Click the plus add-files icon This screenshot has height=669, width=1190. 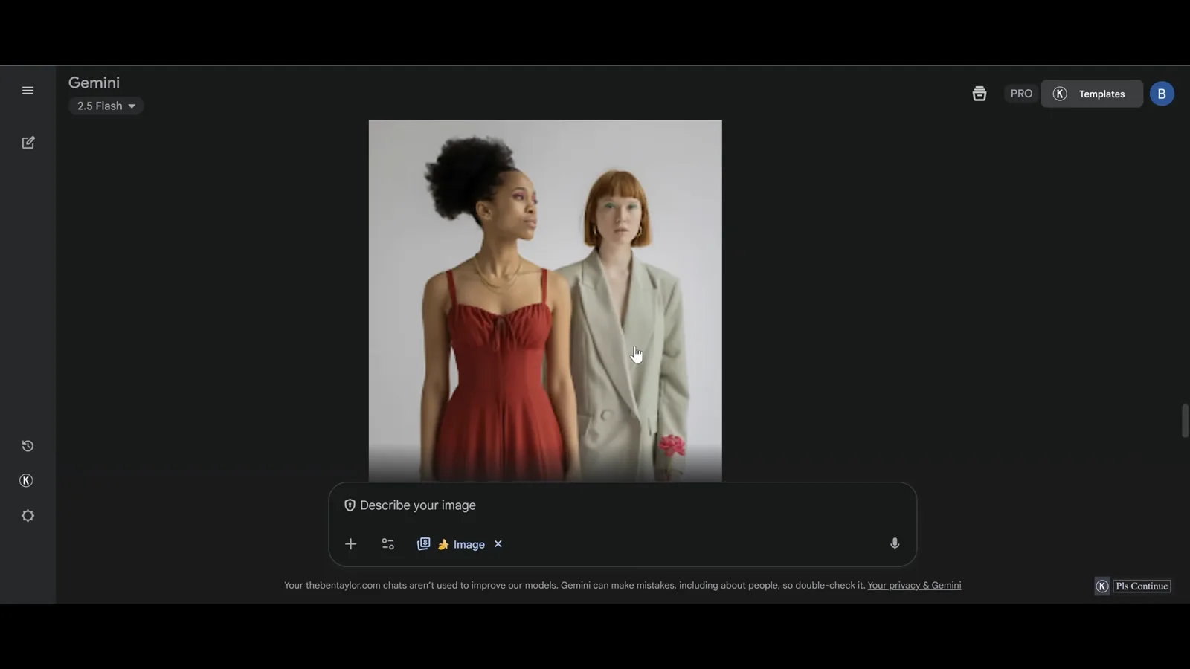pyautogui.click(x=351, y=544)
